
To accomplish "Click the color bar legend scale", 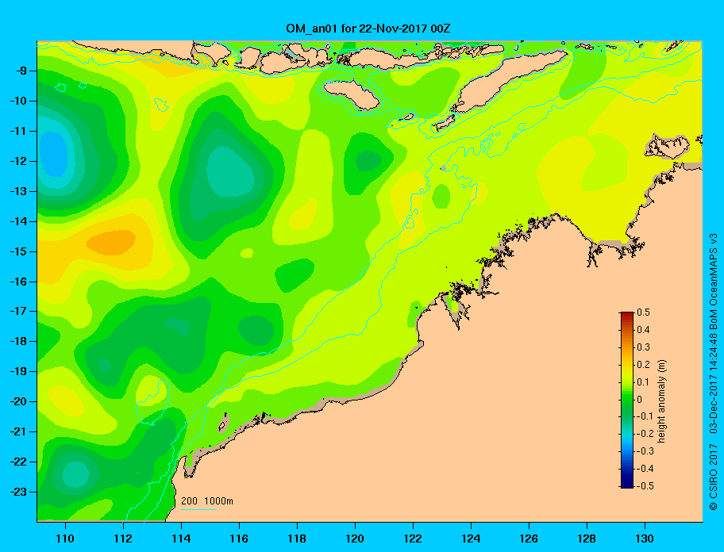I will (627, 400).
